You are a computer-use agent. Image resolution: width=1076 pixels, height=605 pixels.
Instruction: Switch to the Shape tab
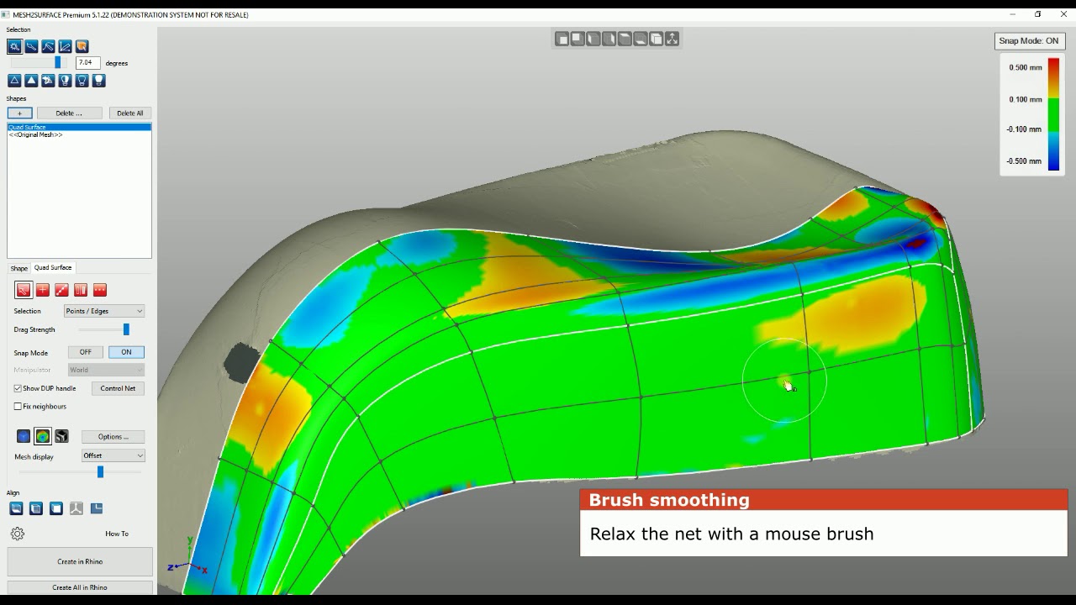coord(18,268)
